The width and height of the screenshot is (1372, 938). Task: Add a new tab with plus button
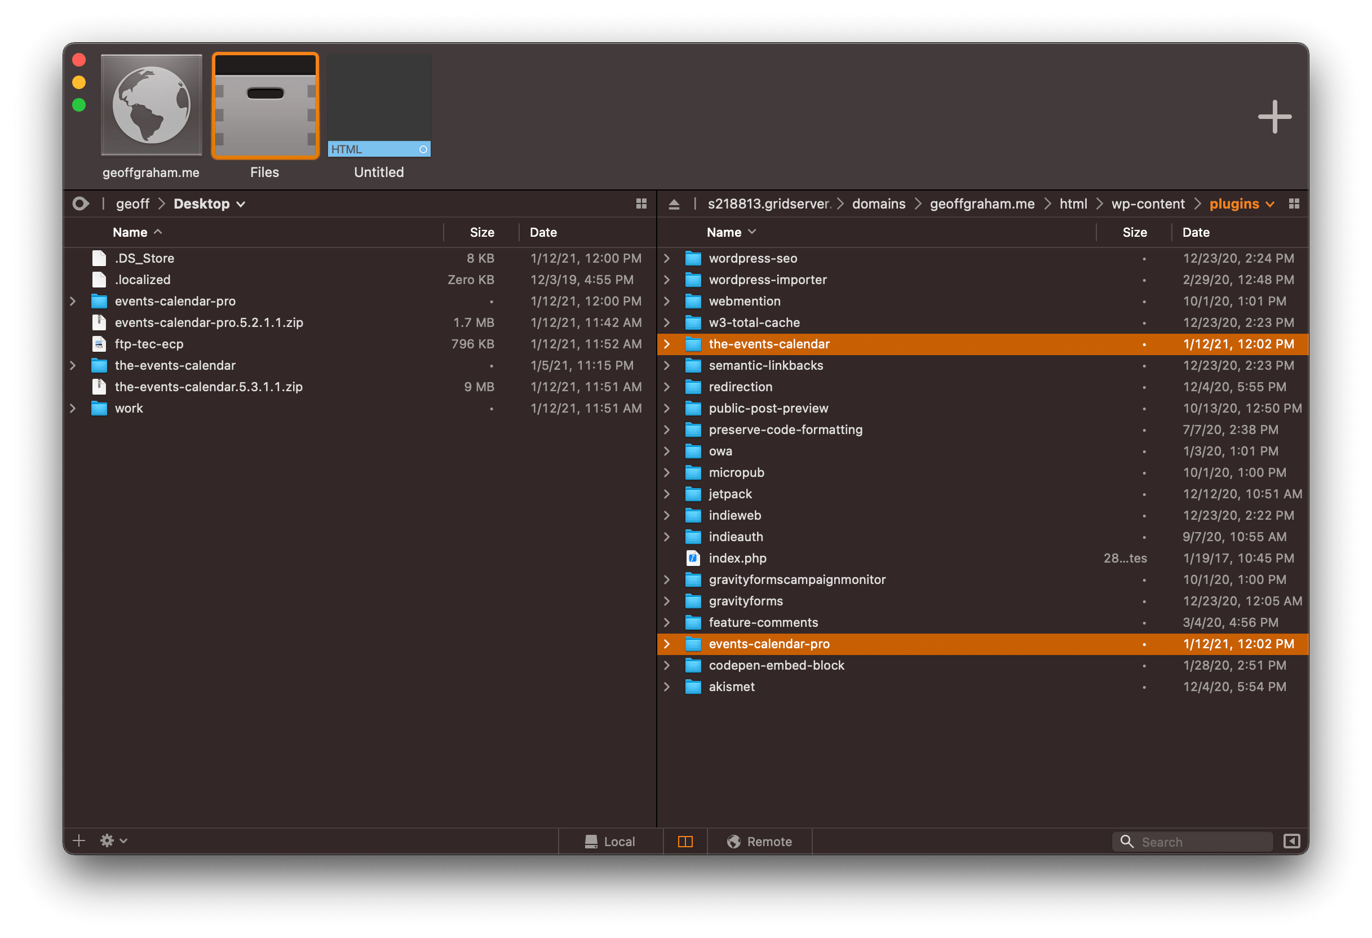1274,116
